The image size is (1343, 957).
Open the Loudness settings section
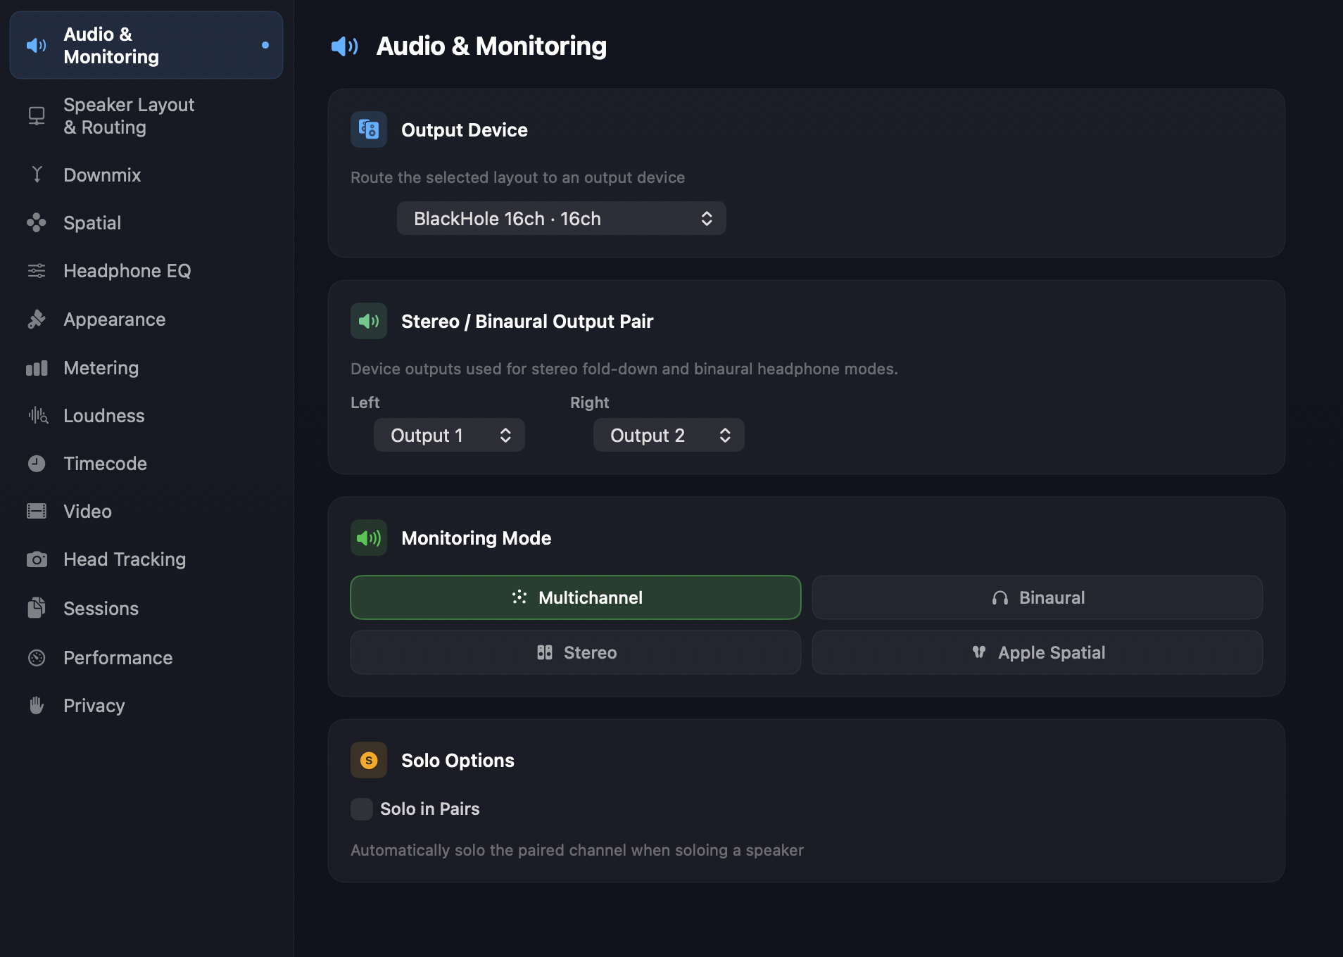(x=146, y=416)
